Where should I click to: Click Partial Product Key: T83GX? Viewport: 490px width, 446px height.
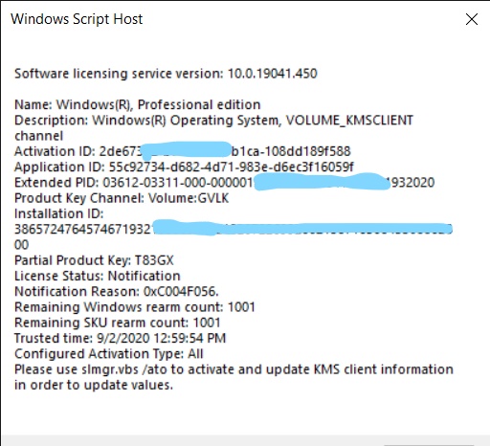pyautogui.click(x=94, y=260)
